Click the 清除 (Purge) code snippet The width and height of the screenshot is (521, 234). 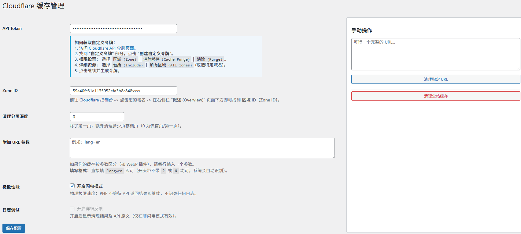coord(209,59)
